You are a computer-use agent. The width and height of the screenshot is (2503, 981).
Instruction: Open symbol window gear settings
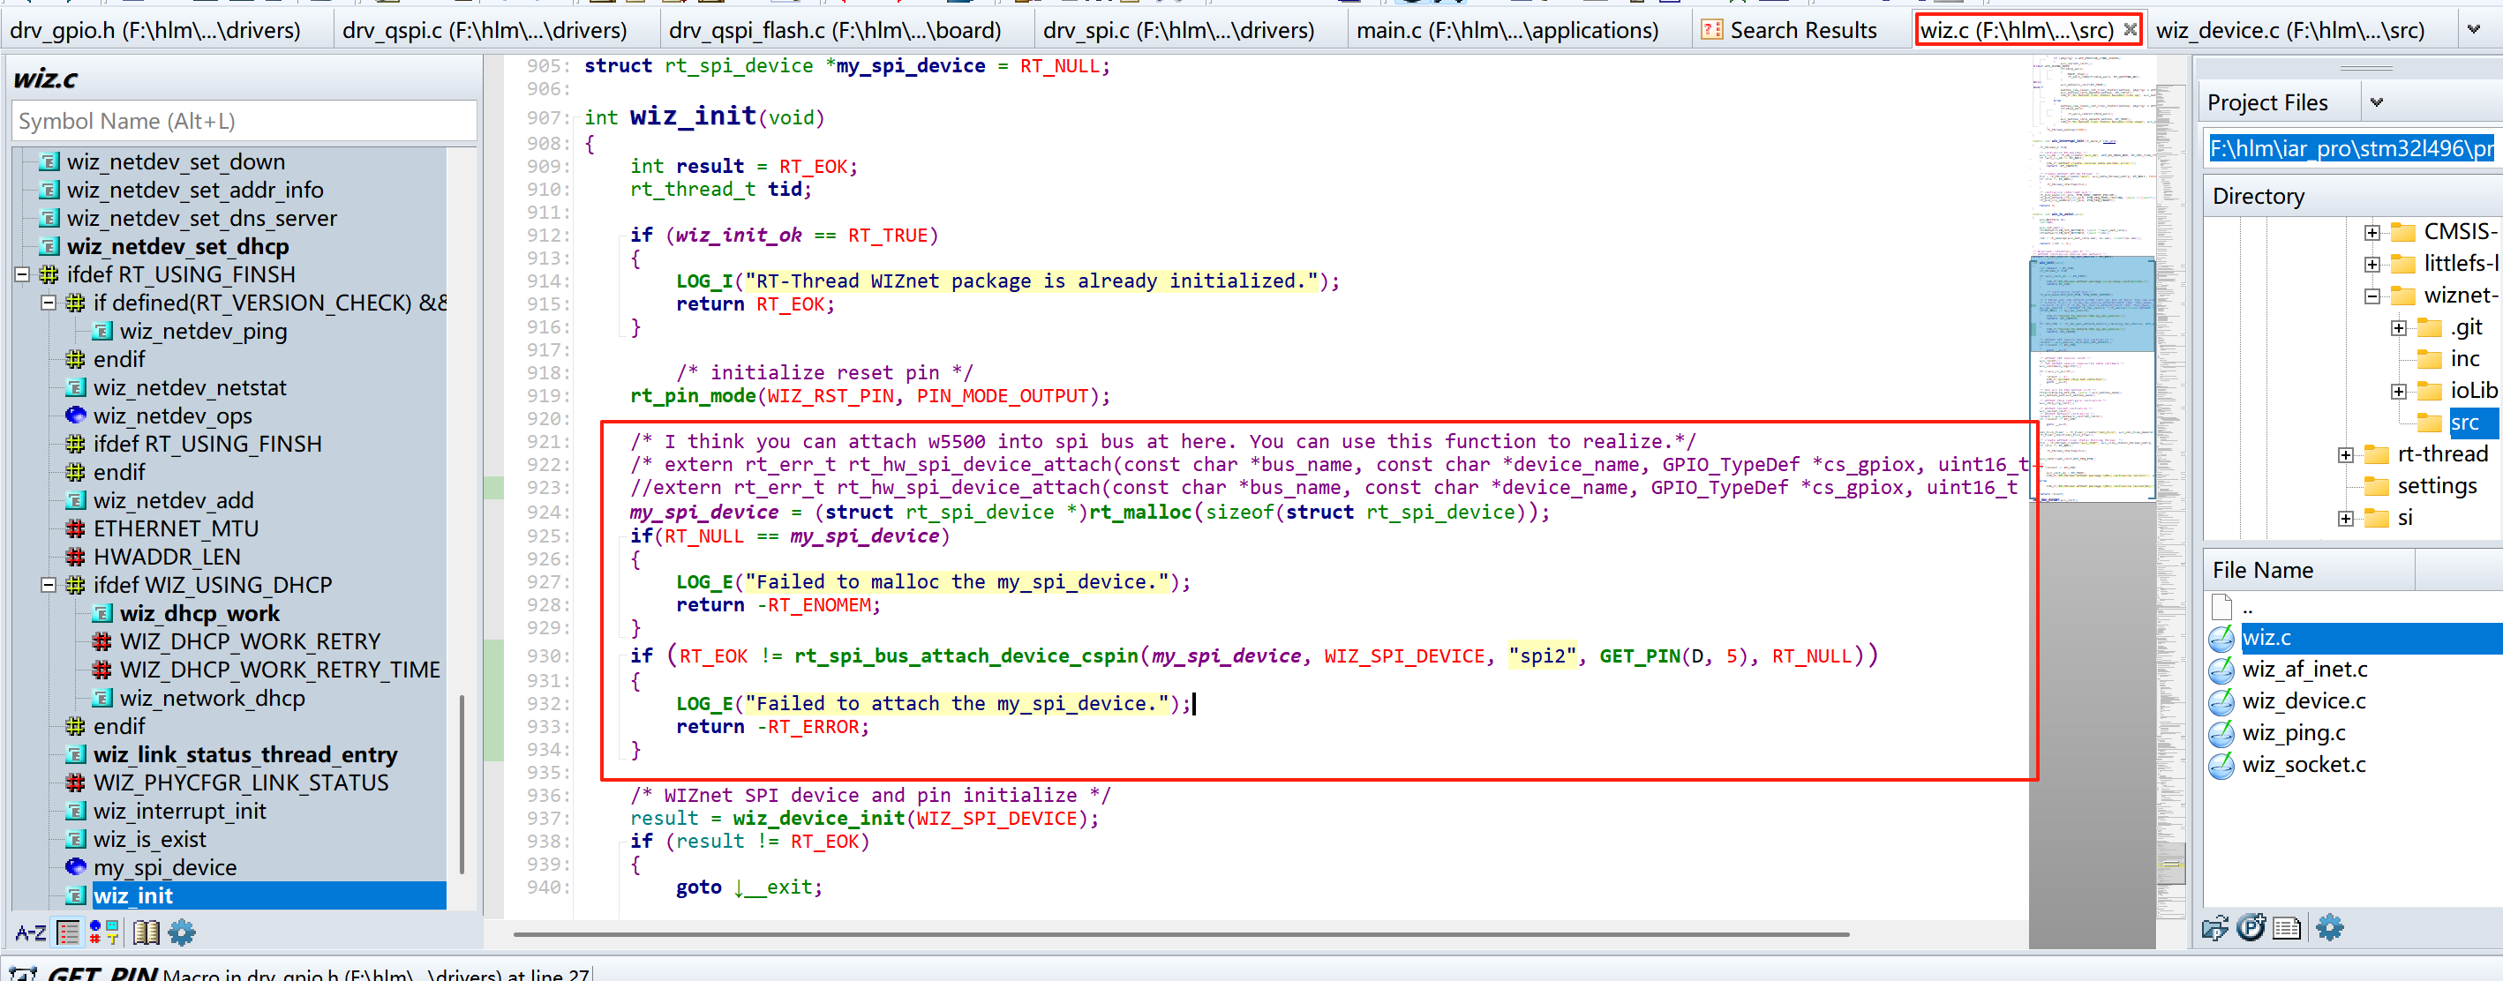pyautogui.click(x=182, y=933)
